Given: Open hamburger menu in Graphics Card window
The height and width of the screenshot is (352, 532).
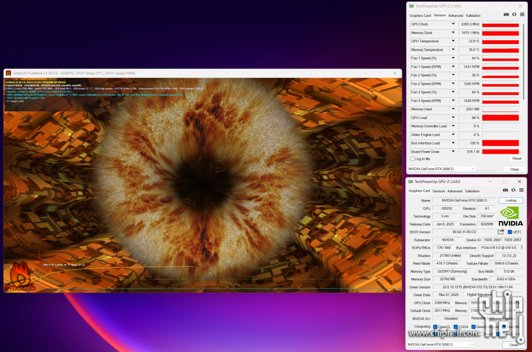Looking at the screenshot, I should tap(522, 190).
